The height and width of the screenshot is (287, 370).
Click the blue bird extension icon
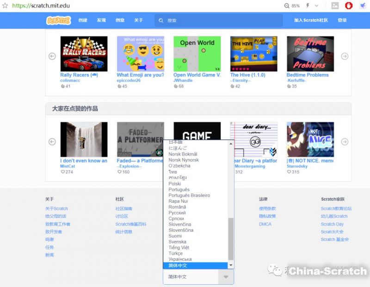[363, 6]
